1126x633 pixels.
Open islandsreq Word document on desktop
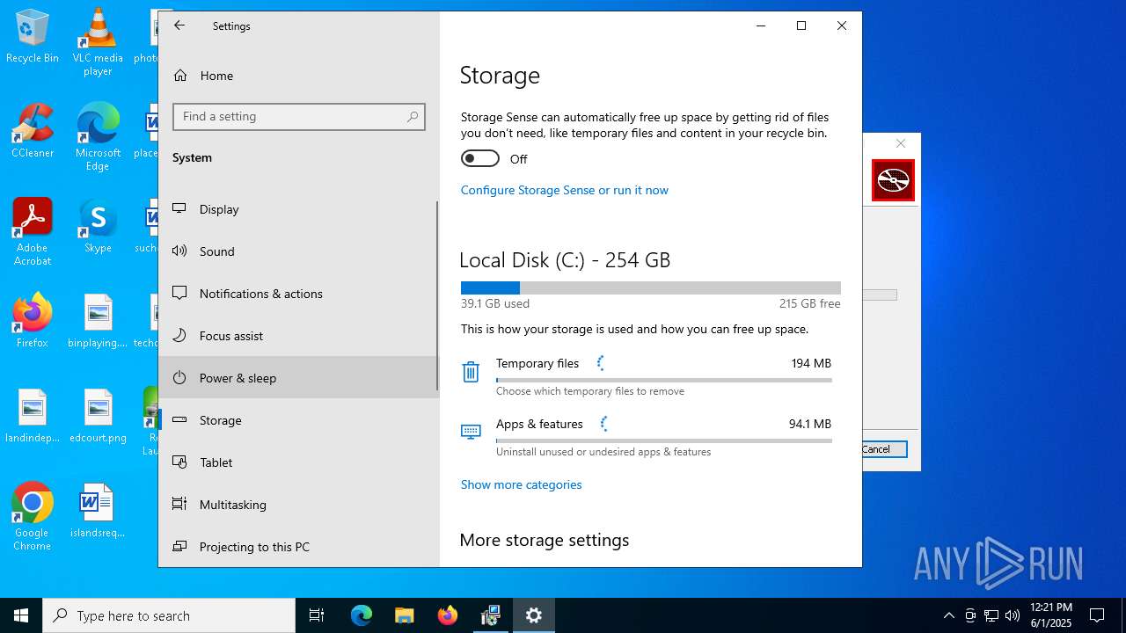point(98,511)
